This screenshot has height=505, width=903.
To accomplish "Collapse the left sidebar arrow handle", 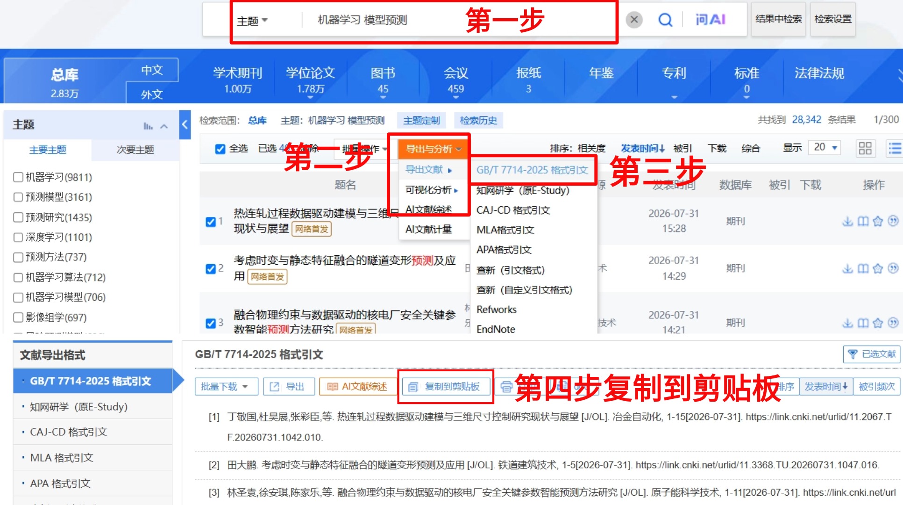I will tap(185, 125).
